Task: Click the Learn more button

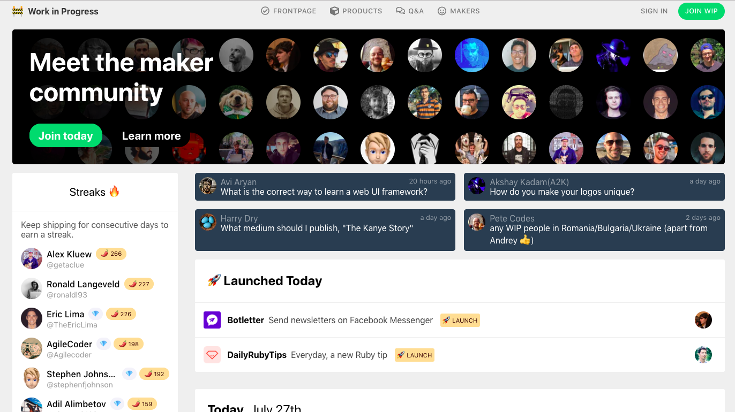Action: [152, 136]
